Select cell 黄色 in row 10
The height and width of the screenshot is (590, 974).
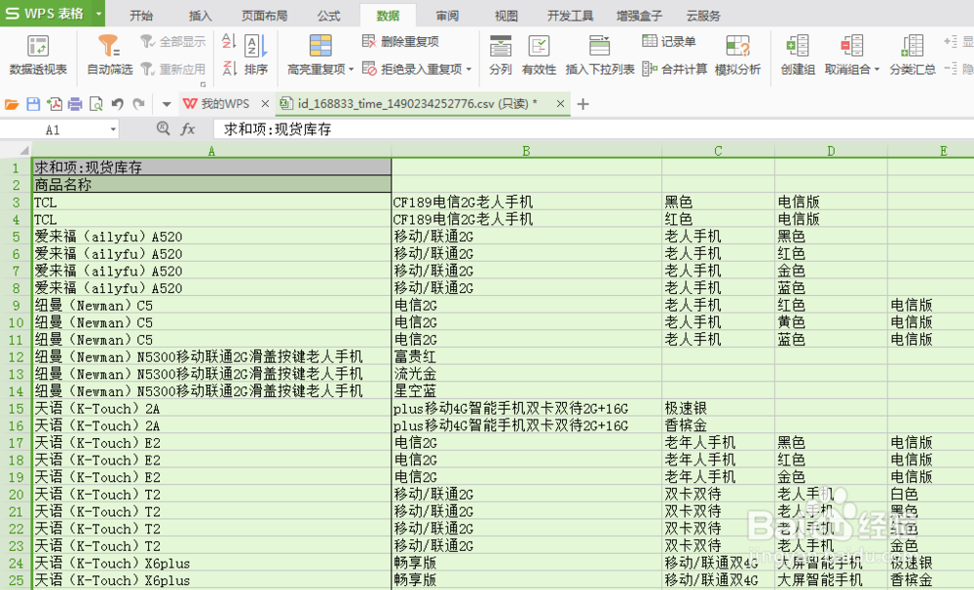pos(831,322)
